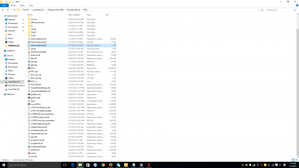Click Rockstar Games in the breadcrumb path
This screenshot has height=168, width=299.
pos(74,10)
